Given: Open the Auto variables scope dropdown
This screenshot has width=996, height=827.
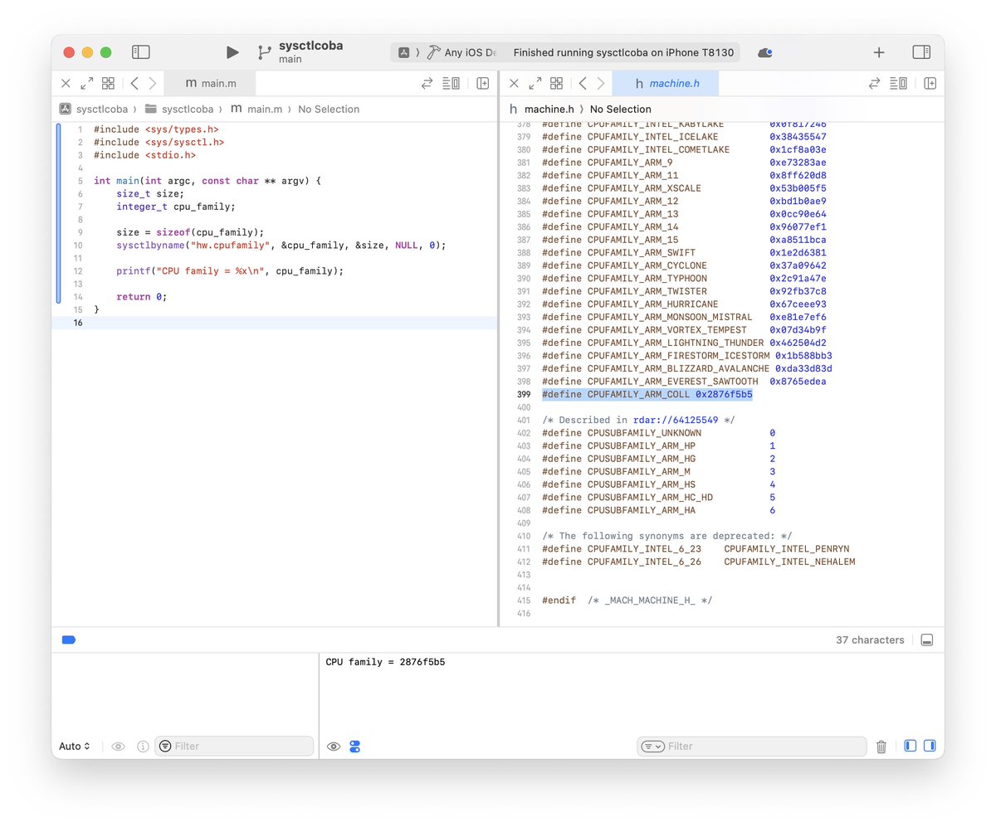Looking at the screenshot, I should [x=75, y=747].
